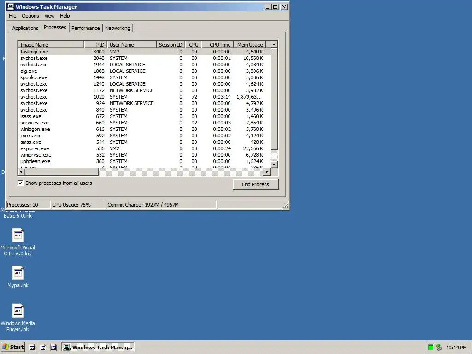The image size is (472, 354).
Task: Sort by Mem Usage column header
Action: pyautogui.click(x=250, y=45)
